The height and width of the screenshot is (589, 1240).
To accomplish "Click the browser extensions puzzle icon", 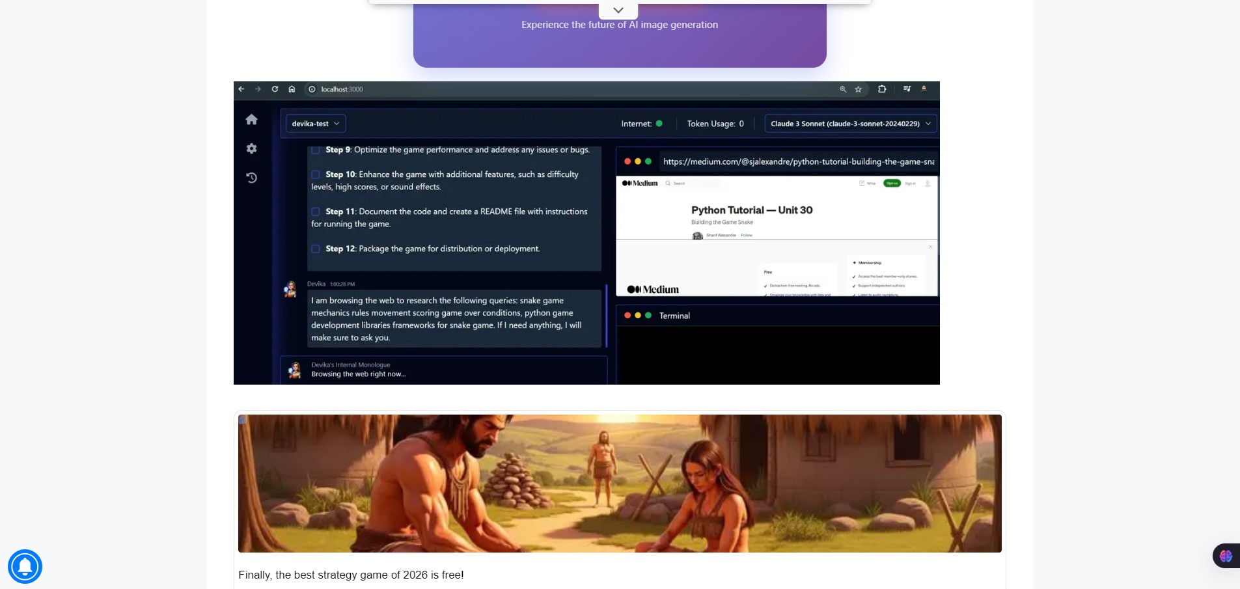I will coord(882,89).
